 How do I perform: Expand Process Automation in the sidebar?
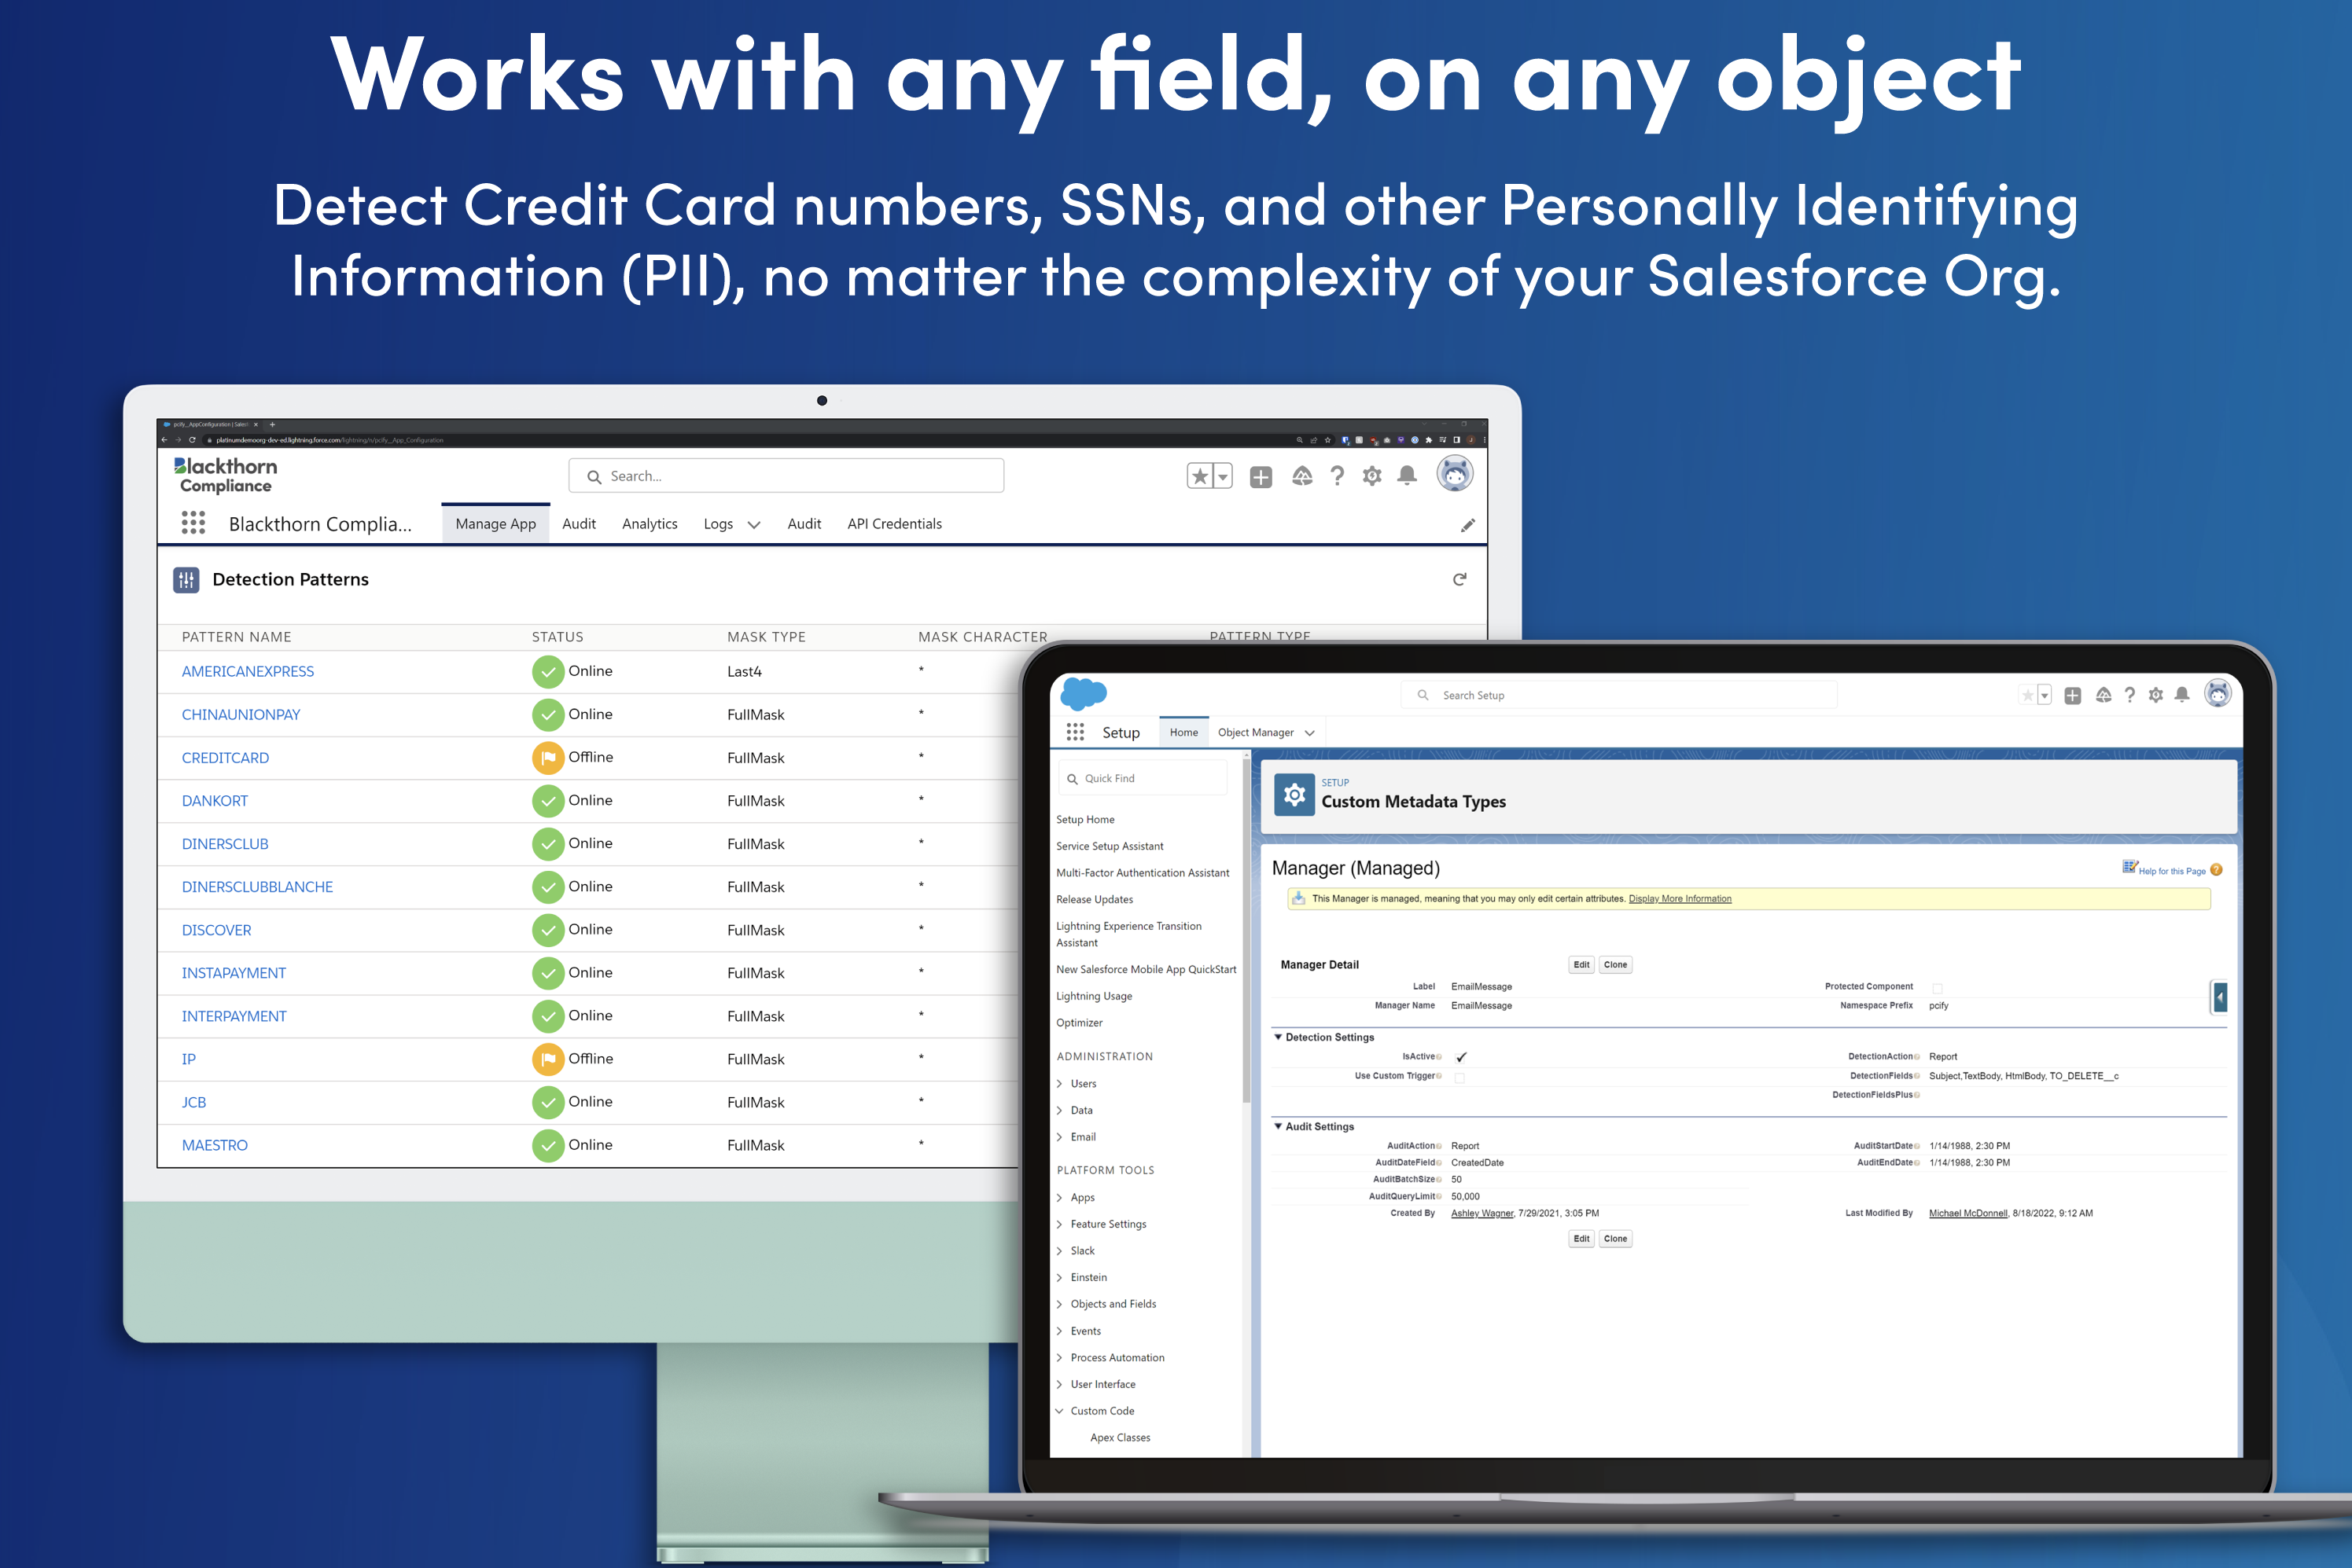(x=1059, y=1358)
